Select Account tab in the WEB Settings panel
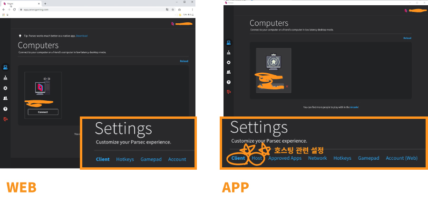The width and height of the screenshot is (428, 203). 177,159
